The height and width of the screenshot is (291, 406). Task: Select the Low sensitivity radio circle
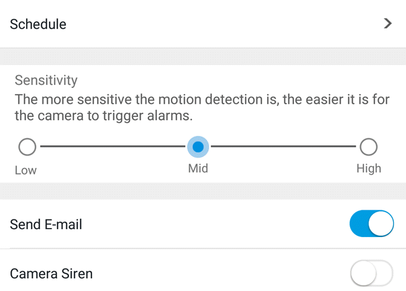[27, 147]
